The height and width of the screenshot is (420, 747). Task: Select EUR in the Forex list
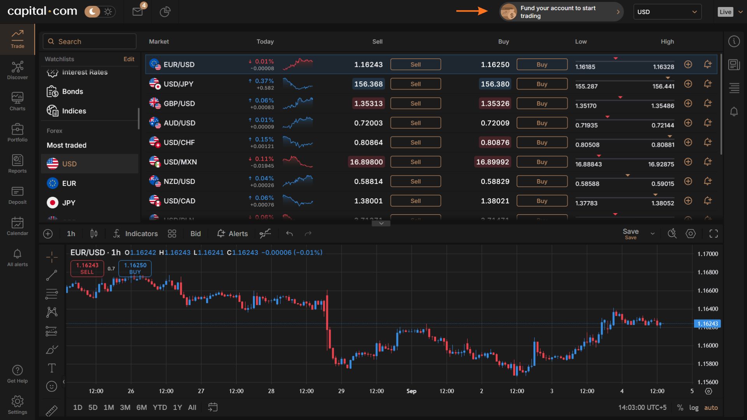[89, 183]
